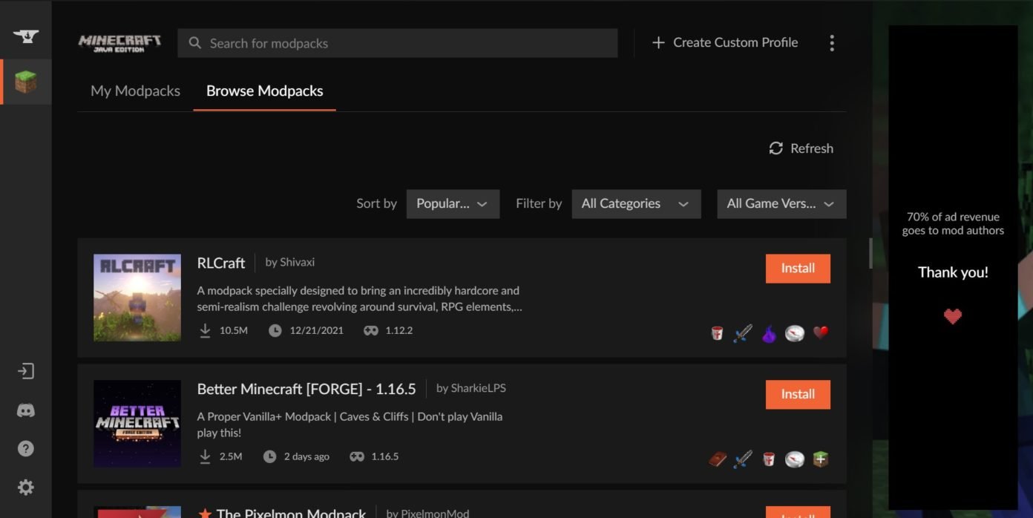Screen dimensions: 1033x518
Task: Open the three-dot more options menu
Action: 831,43
